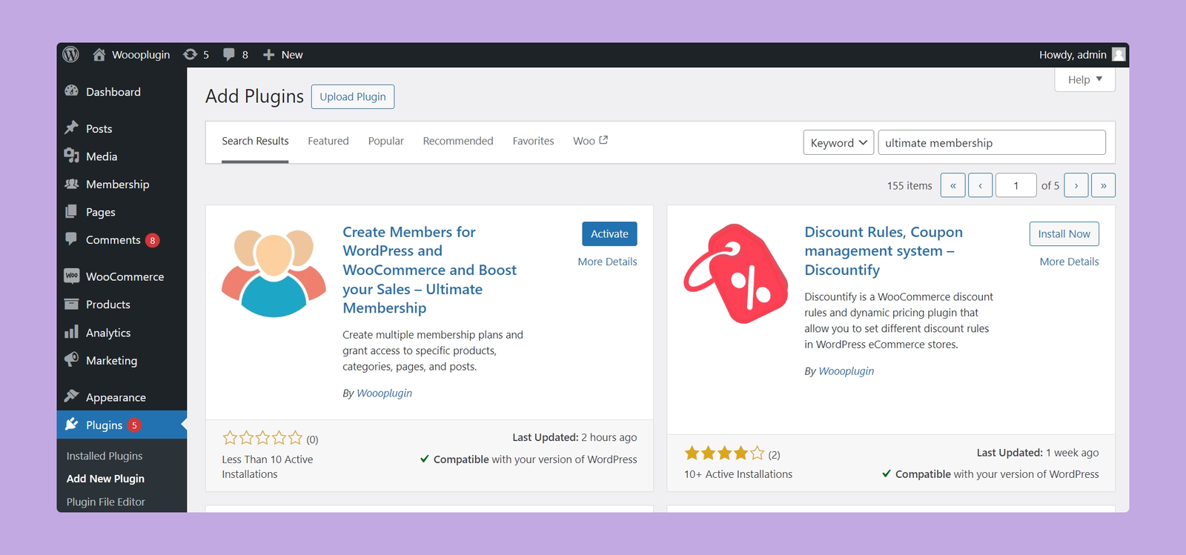Click Woooplugin author link under Discountify

[846, 370]
